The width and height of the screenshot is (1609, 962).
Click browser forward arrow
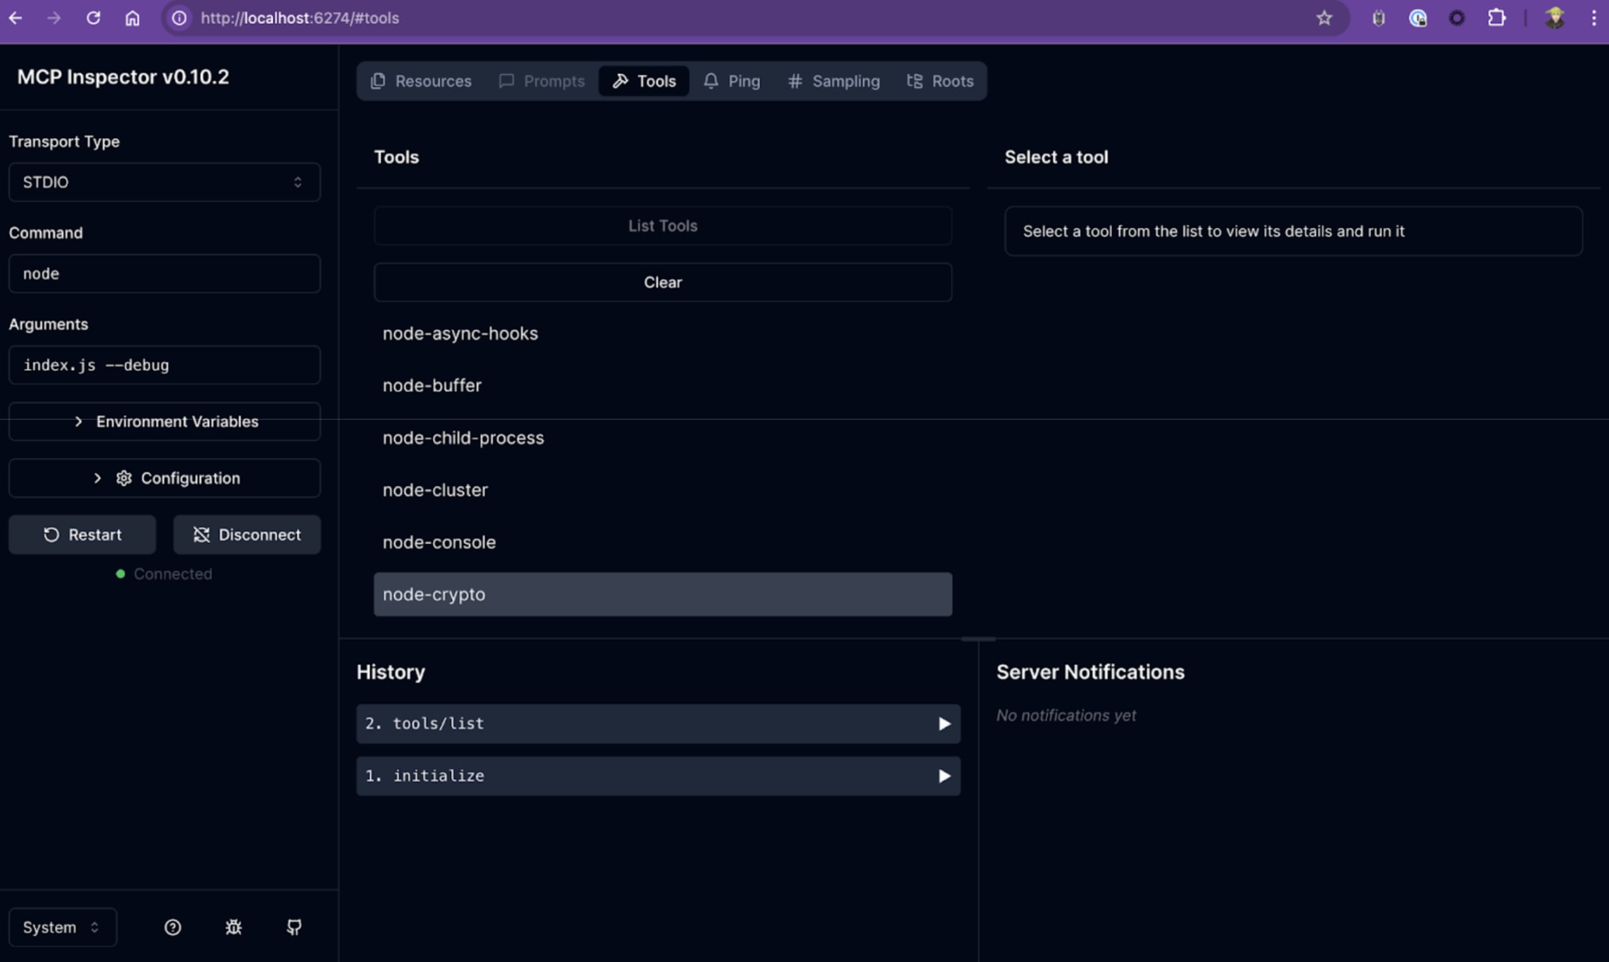pos(54,18)
